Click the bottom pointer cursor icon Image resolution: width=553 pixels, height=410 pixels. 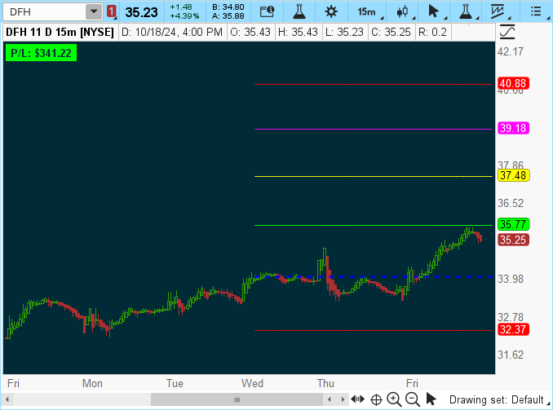coord(431,399)
